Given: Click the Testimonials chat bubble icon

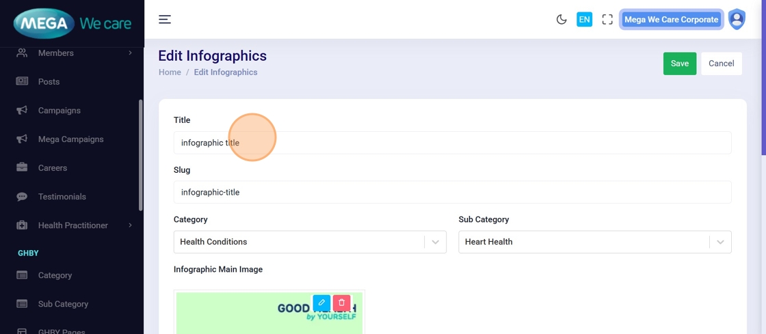Looking at the screenshot, I should coord(22,197).
